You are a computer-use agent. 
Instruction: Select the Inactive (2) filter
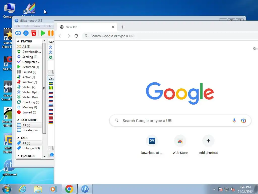click(29, 82)
